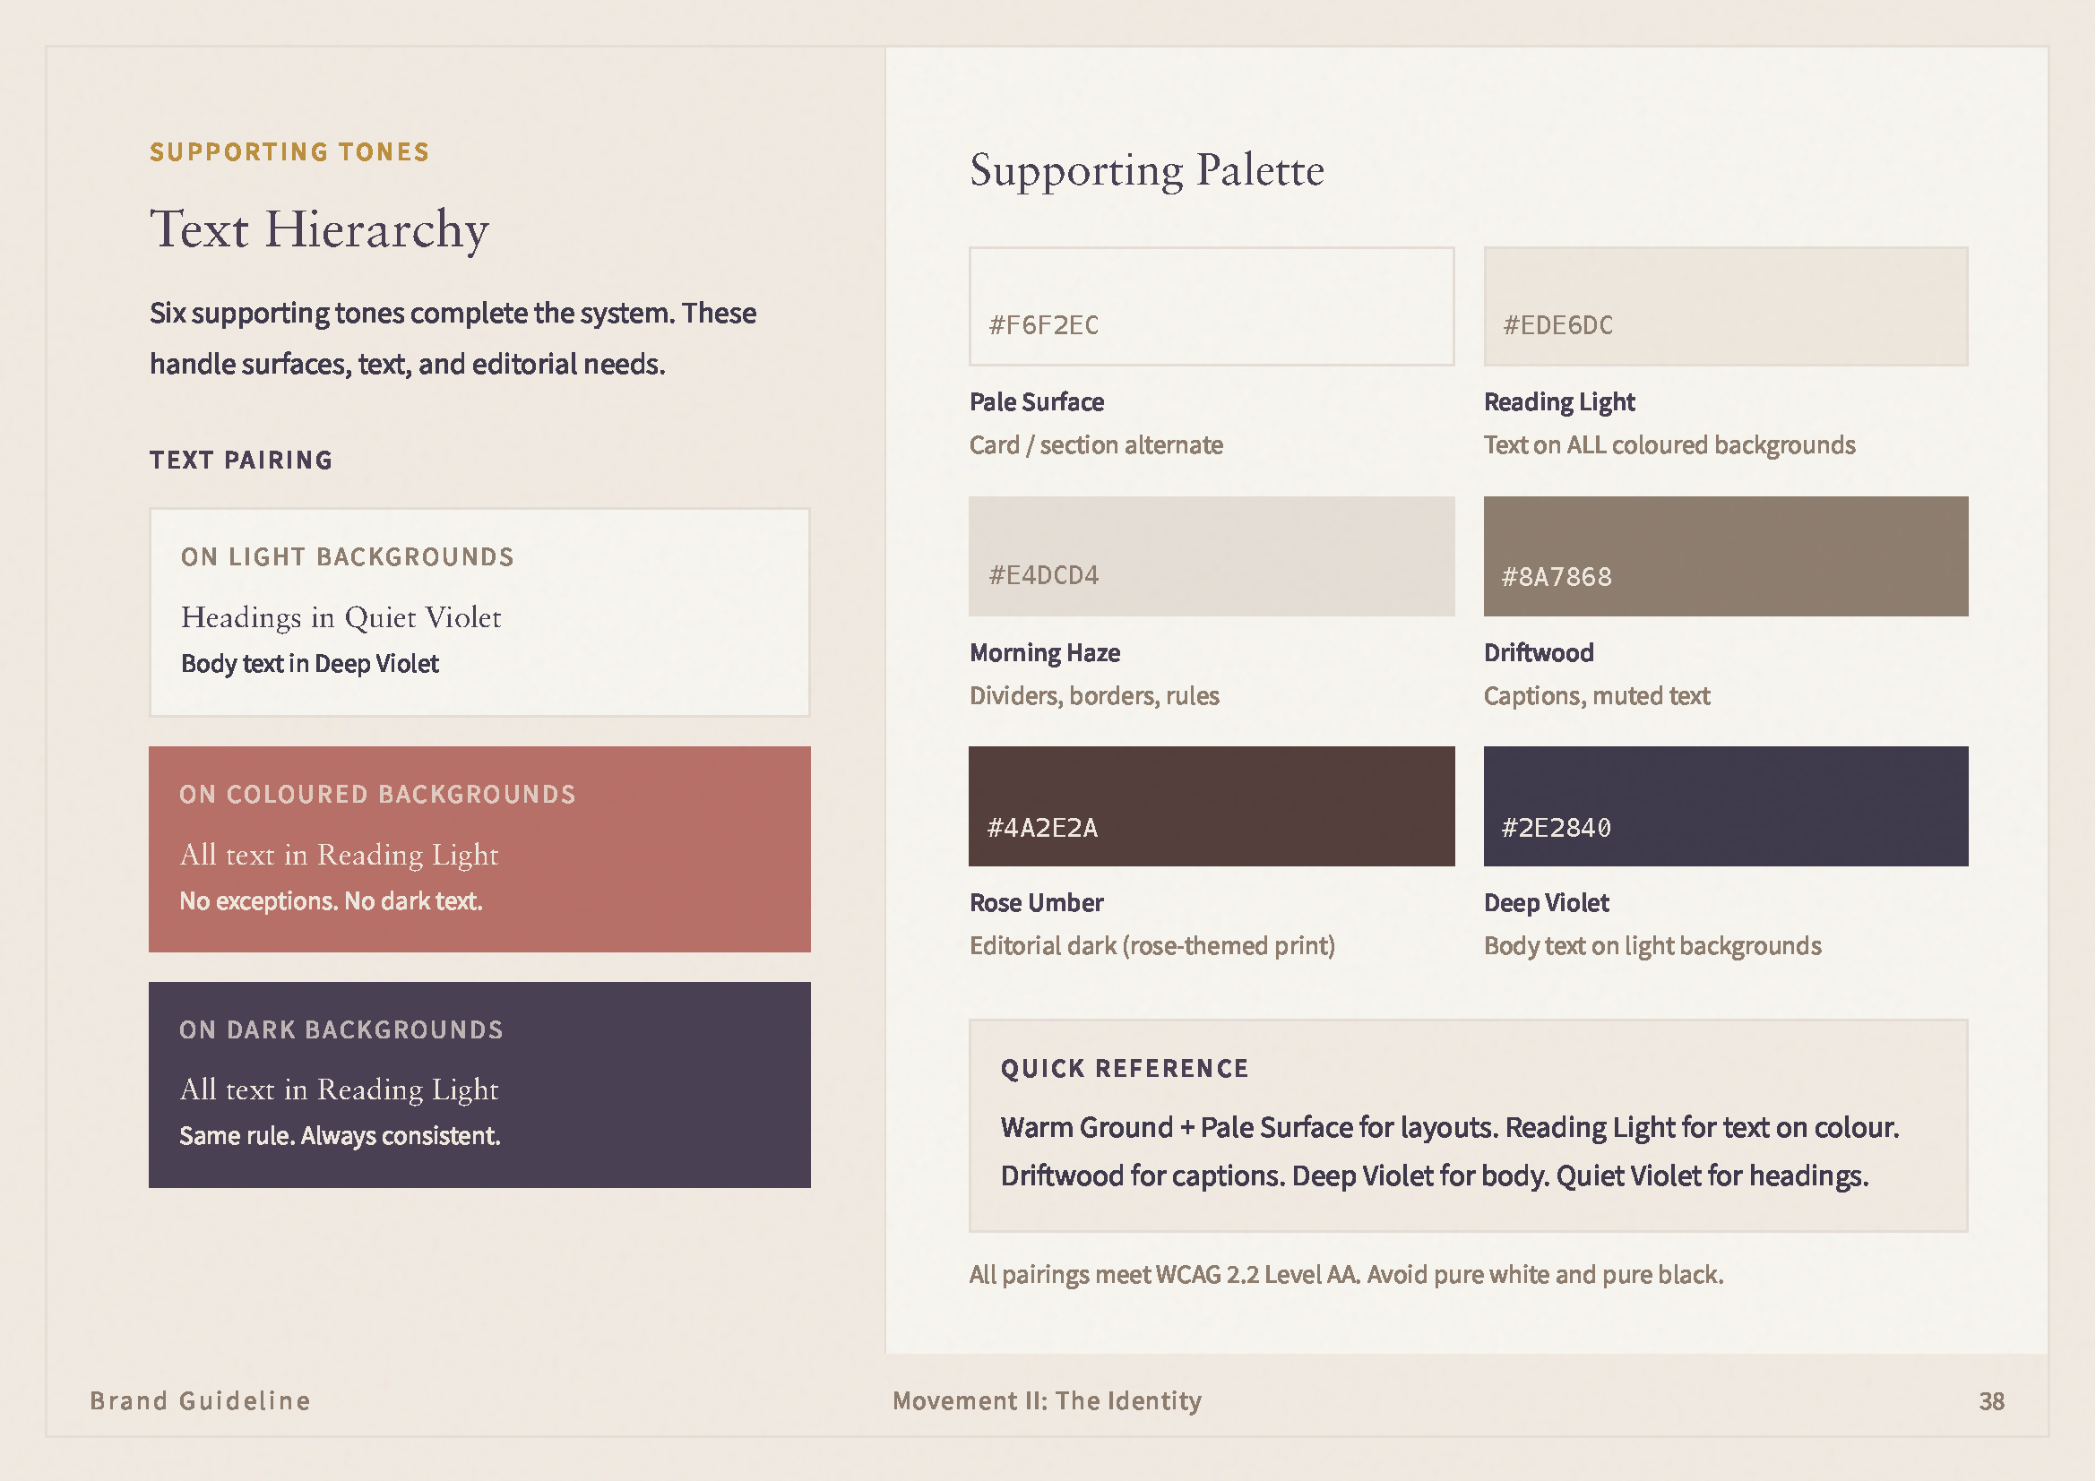Click page number 38 in footer
2096x1481 pixels.
point(1991,1400)
